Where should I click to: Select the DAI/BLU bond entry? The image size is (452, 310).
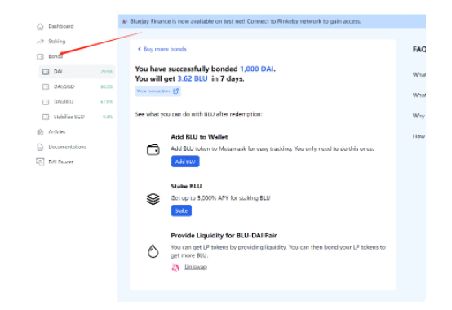(78, 102)
